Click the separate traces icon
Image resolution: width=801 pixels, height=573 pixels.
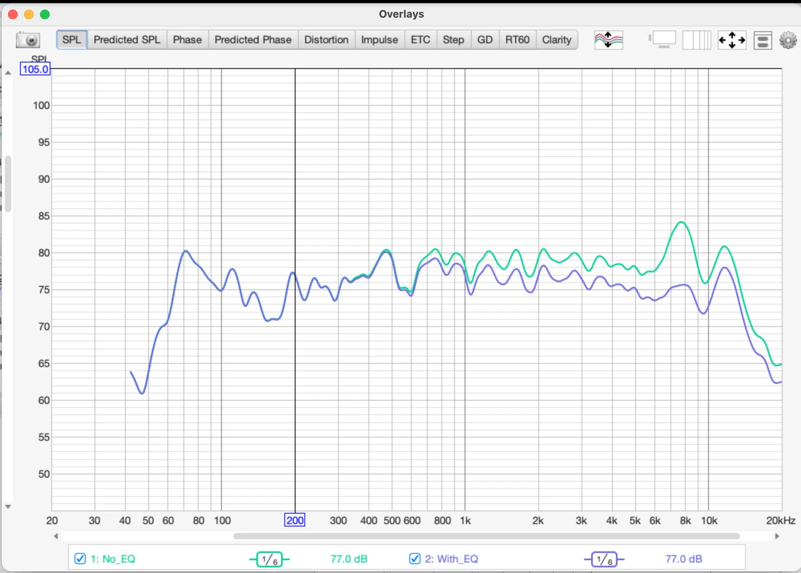pyautogui.click(x=609, y=40)
